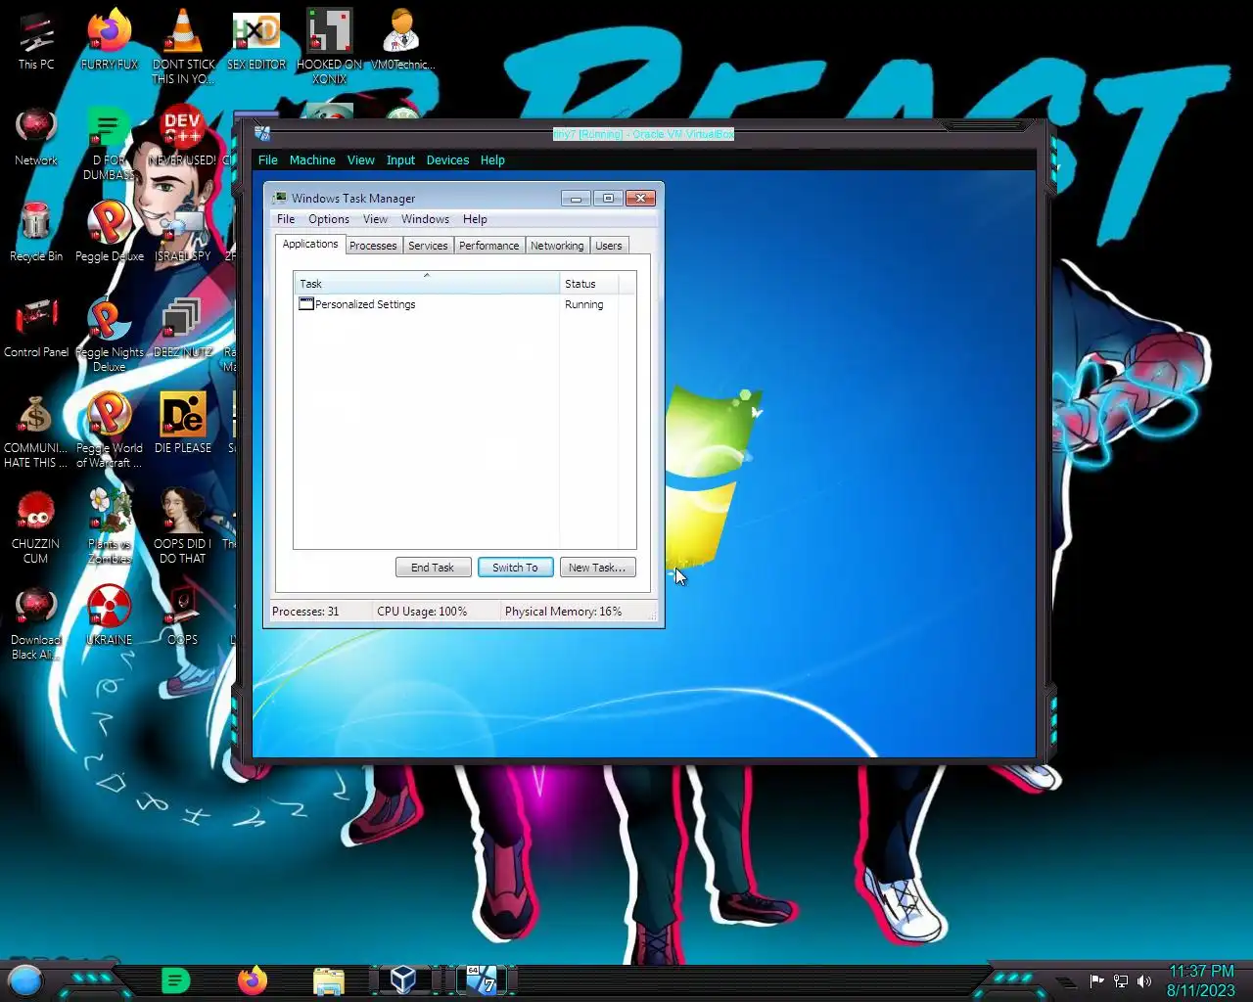The height and width of the screenshot is (1002, 1253).
Task: Open the CHUZZIN CUM desktop shortcut
Action: (36, 527)
